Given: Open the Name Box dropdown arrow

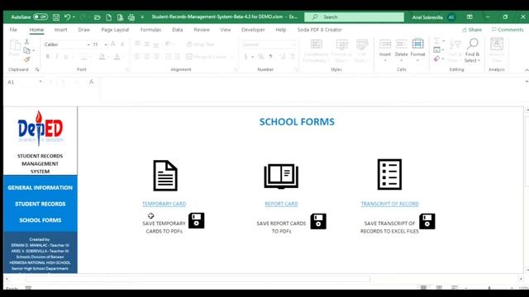Looking at the screenshot, I should tap(41, 82).
